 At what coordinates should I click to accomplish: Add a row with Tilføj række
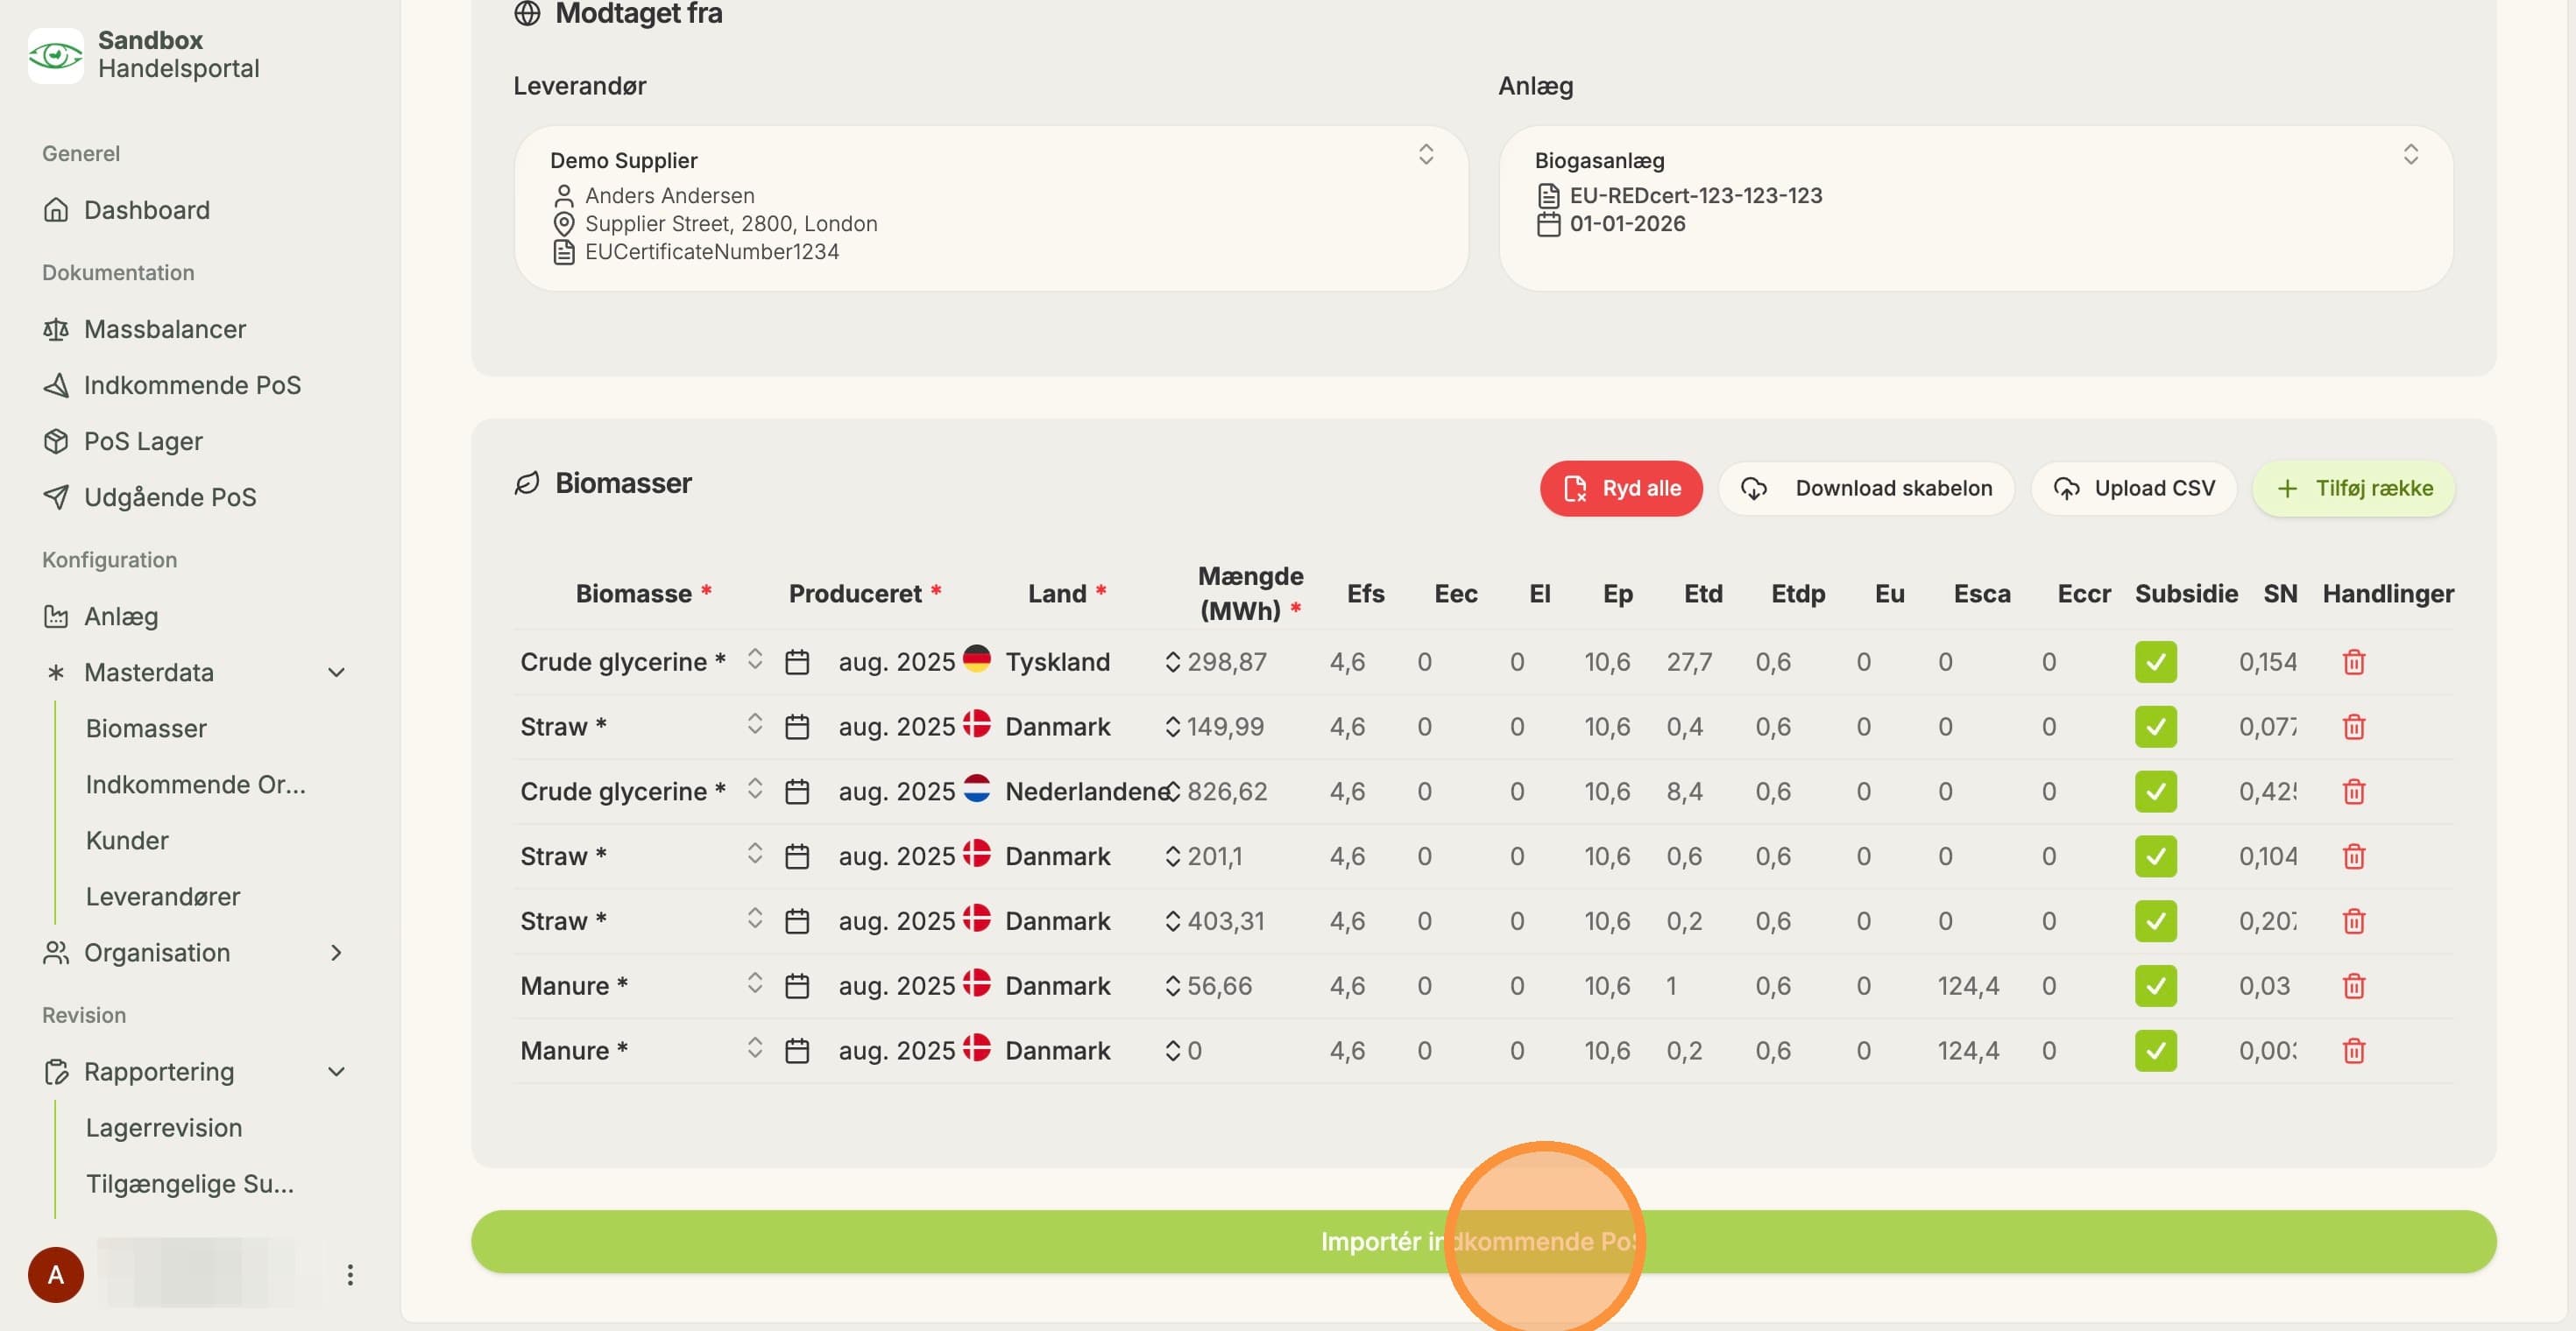tap(2354, 489)
